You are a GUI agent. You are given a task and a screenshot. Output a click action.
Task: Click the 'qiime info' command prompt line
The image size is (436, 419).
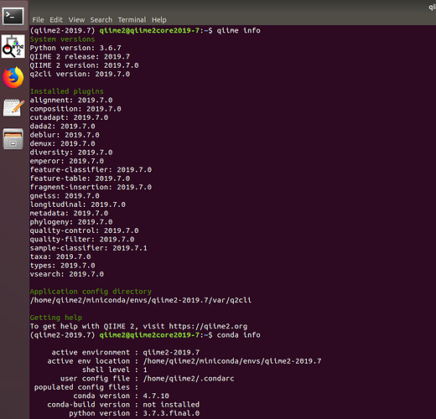pyautogui.click(x=145, y=30)
